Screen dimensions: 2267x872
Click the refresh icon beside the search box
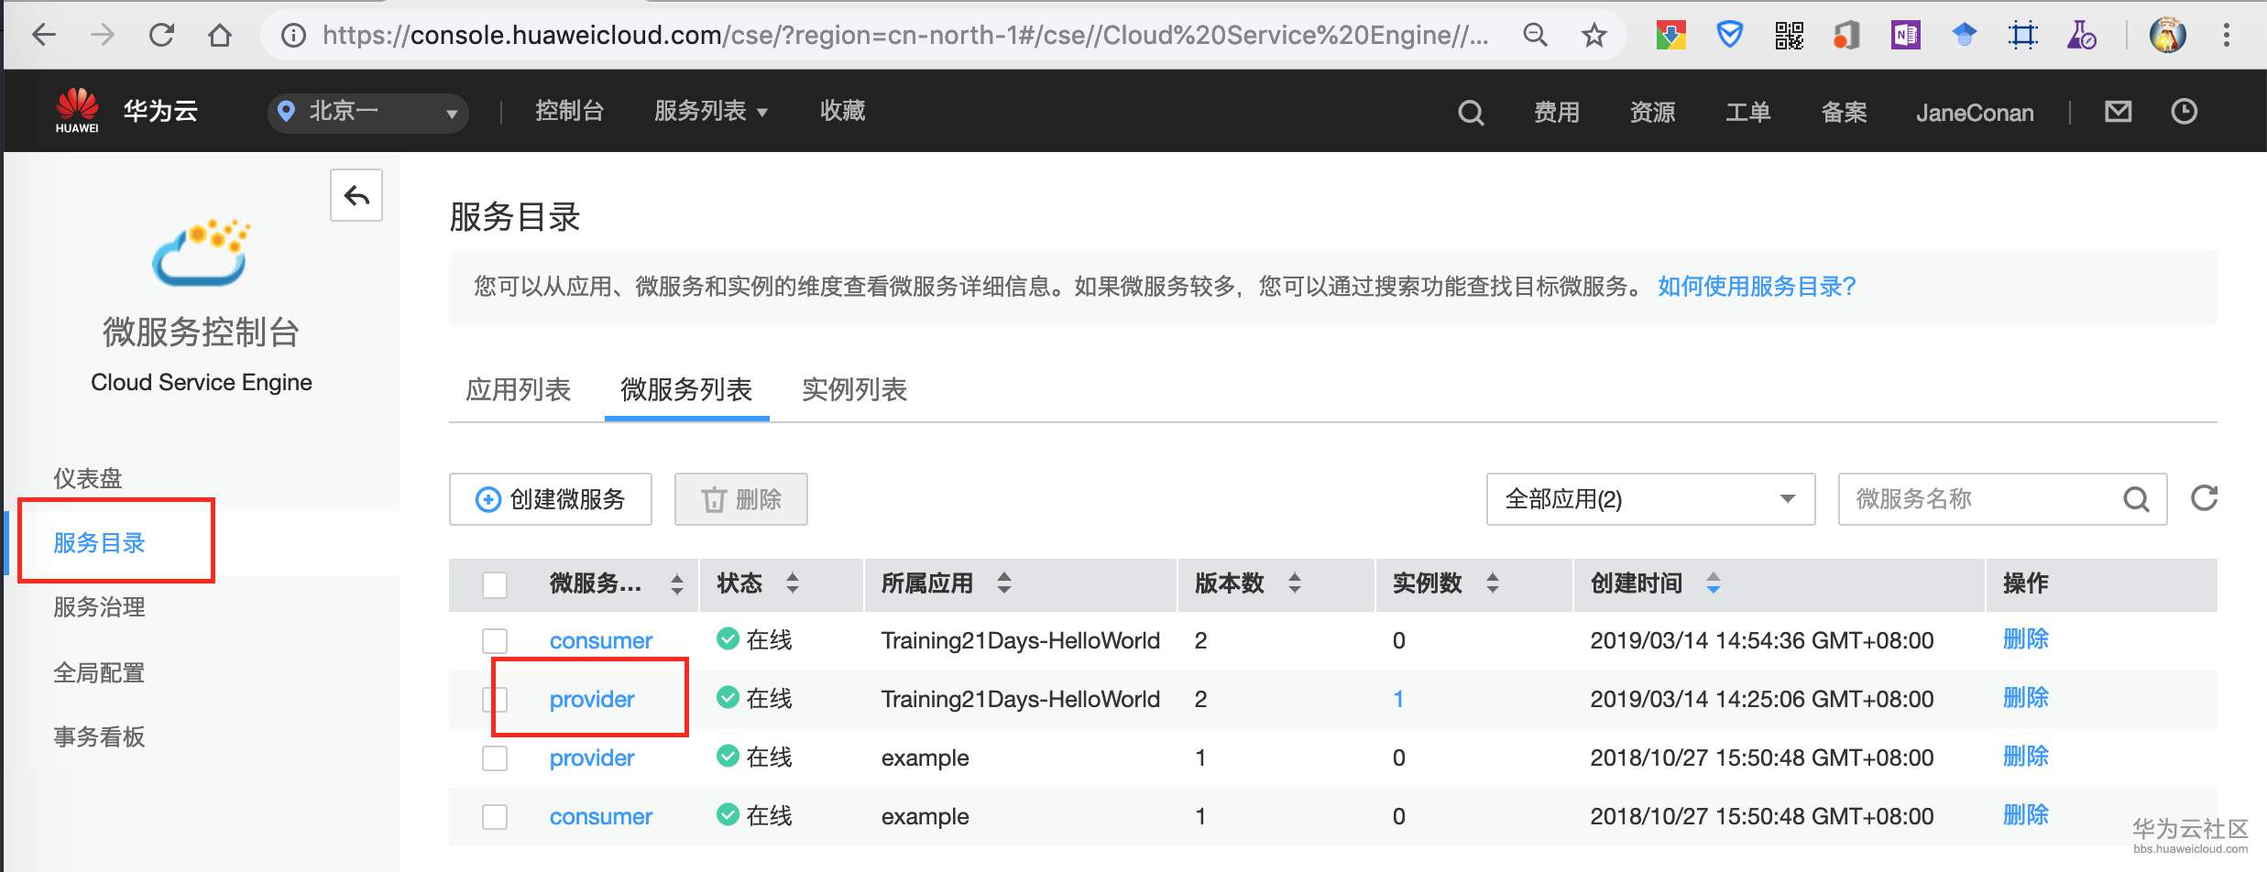click(2204, 498)
